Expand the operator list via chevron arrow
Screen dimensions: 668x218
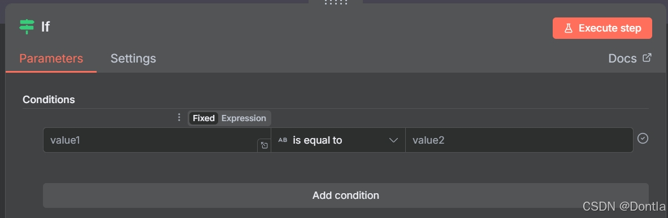[394, 140]
